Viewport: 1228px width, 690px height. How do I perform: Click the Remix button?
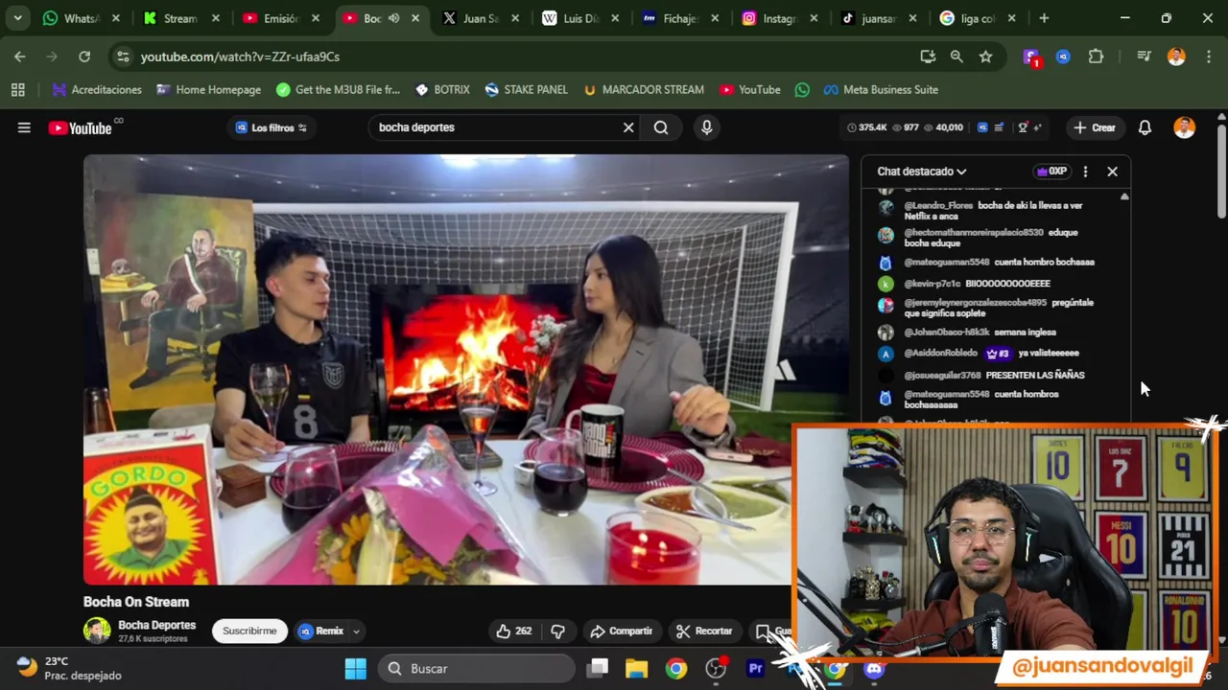tap(321, 631)
